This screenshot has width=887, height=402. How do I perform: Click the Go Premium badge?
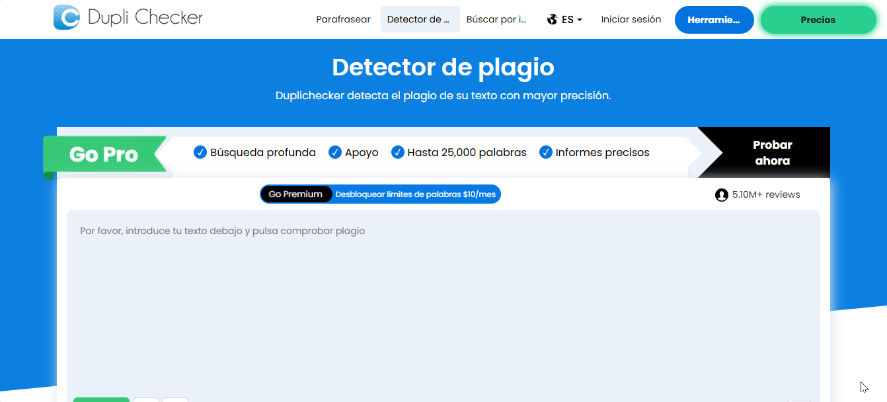point(296,194)
